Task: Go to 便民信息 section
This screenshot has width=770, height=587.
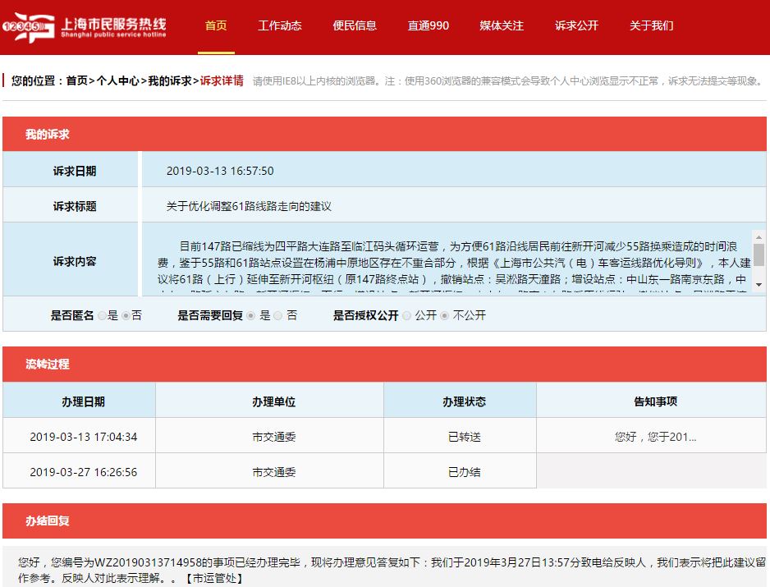Action: coord(355,25)
